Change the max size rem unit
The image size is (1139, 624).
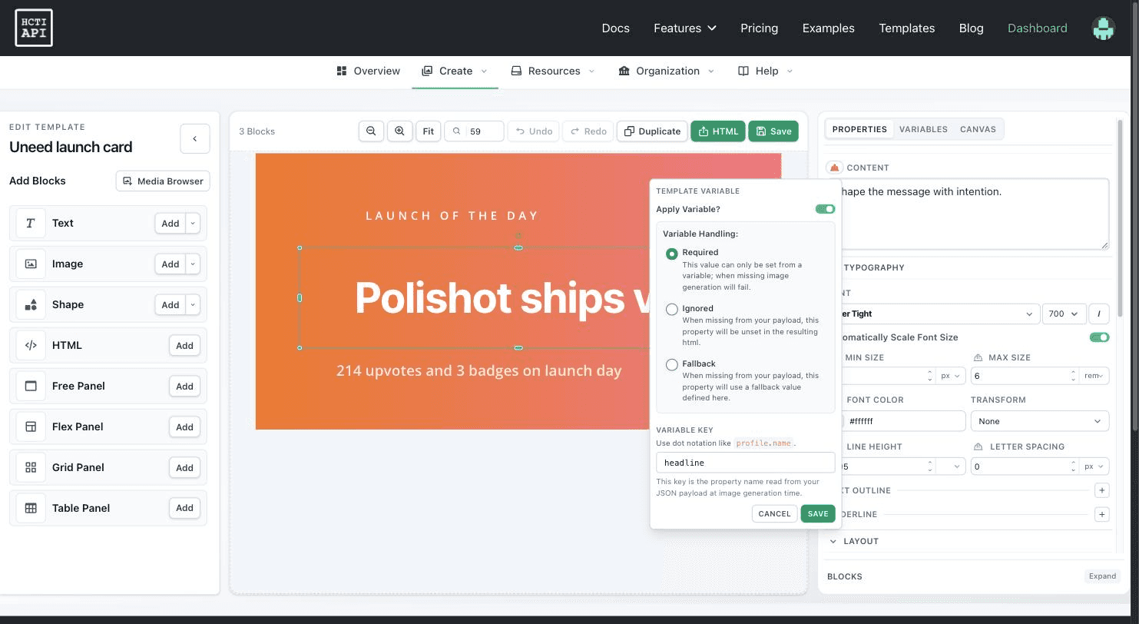(1092, 376)
